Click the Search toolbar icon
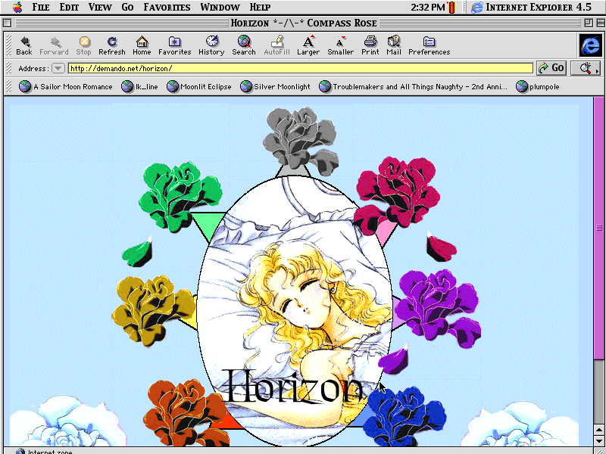 coord(244,45)
